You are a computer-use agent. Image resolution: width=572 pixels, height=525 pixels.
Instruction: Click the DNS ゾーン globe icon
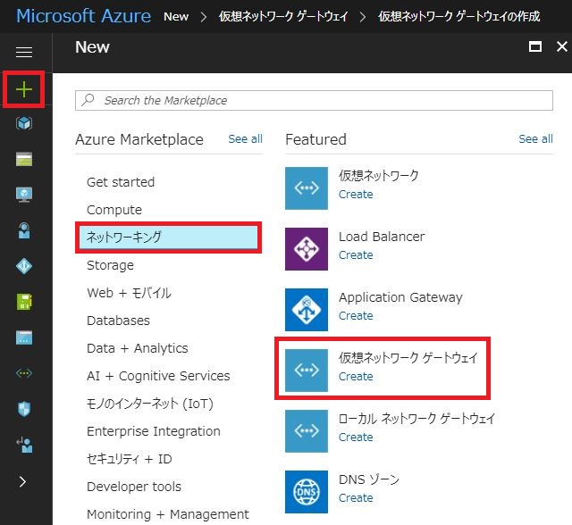click(x=307, y=492)
